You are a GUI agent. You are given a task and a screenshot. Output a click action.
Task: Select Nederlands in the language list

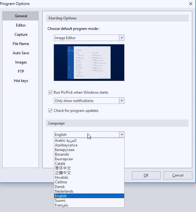pyautogui.click(x=64, y=191)
